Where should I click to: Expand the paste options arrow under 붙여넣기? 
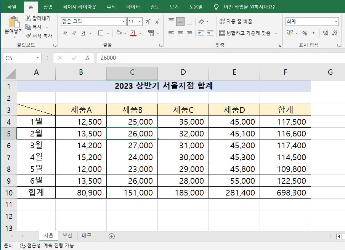pyautogui.click(x=14, y=37)
